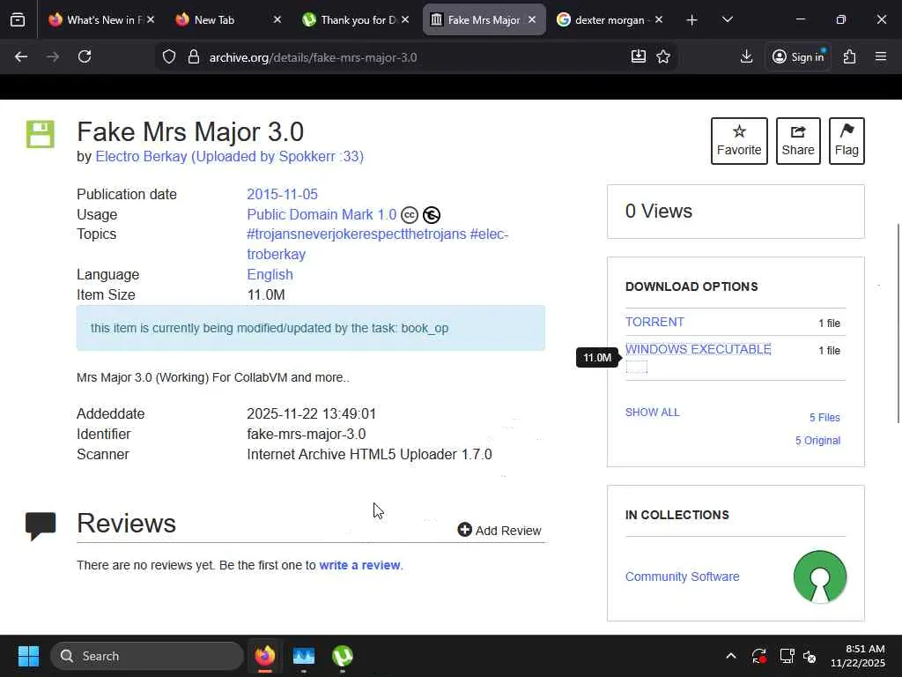Expand the list all tabs dropdown

(x=728, y=20)
